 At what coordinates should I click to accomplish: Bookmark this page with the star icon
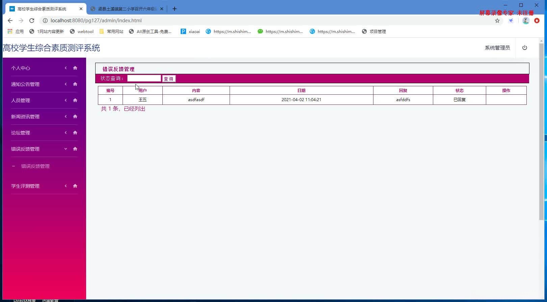(x=497, y=21)
